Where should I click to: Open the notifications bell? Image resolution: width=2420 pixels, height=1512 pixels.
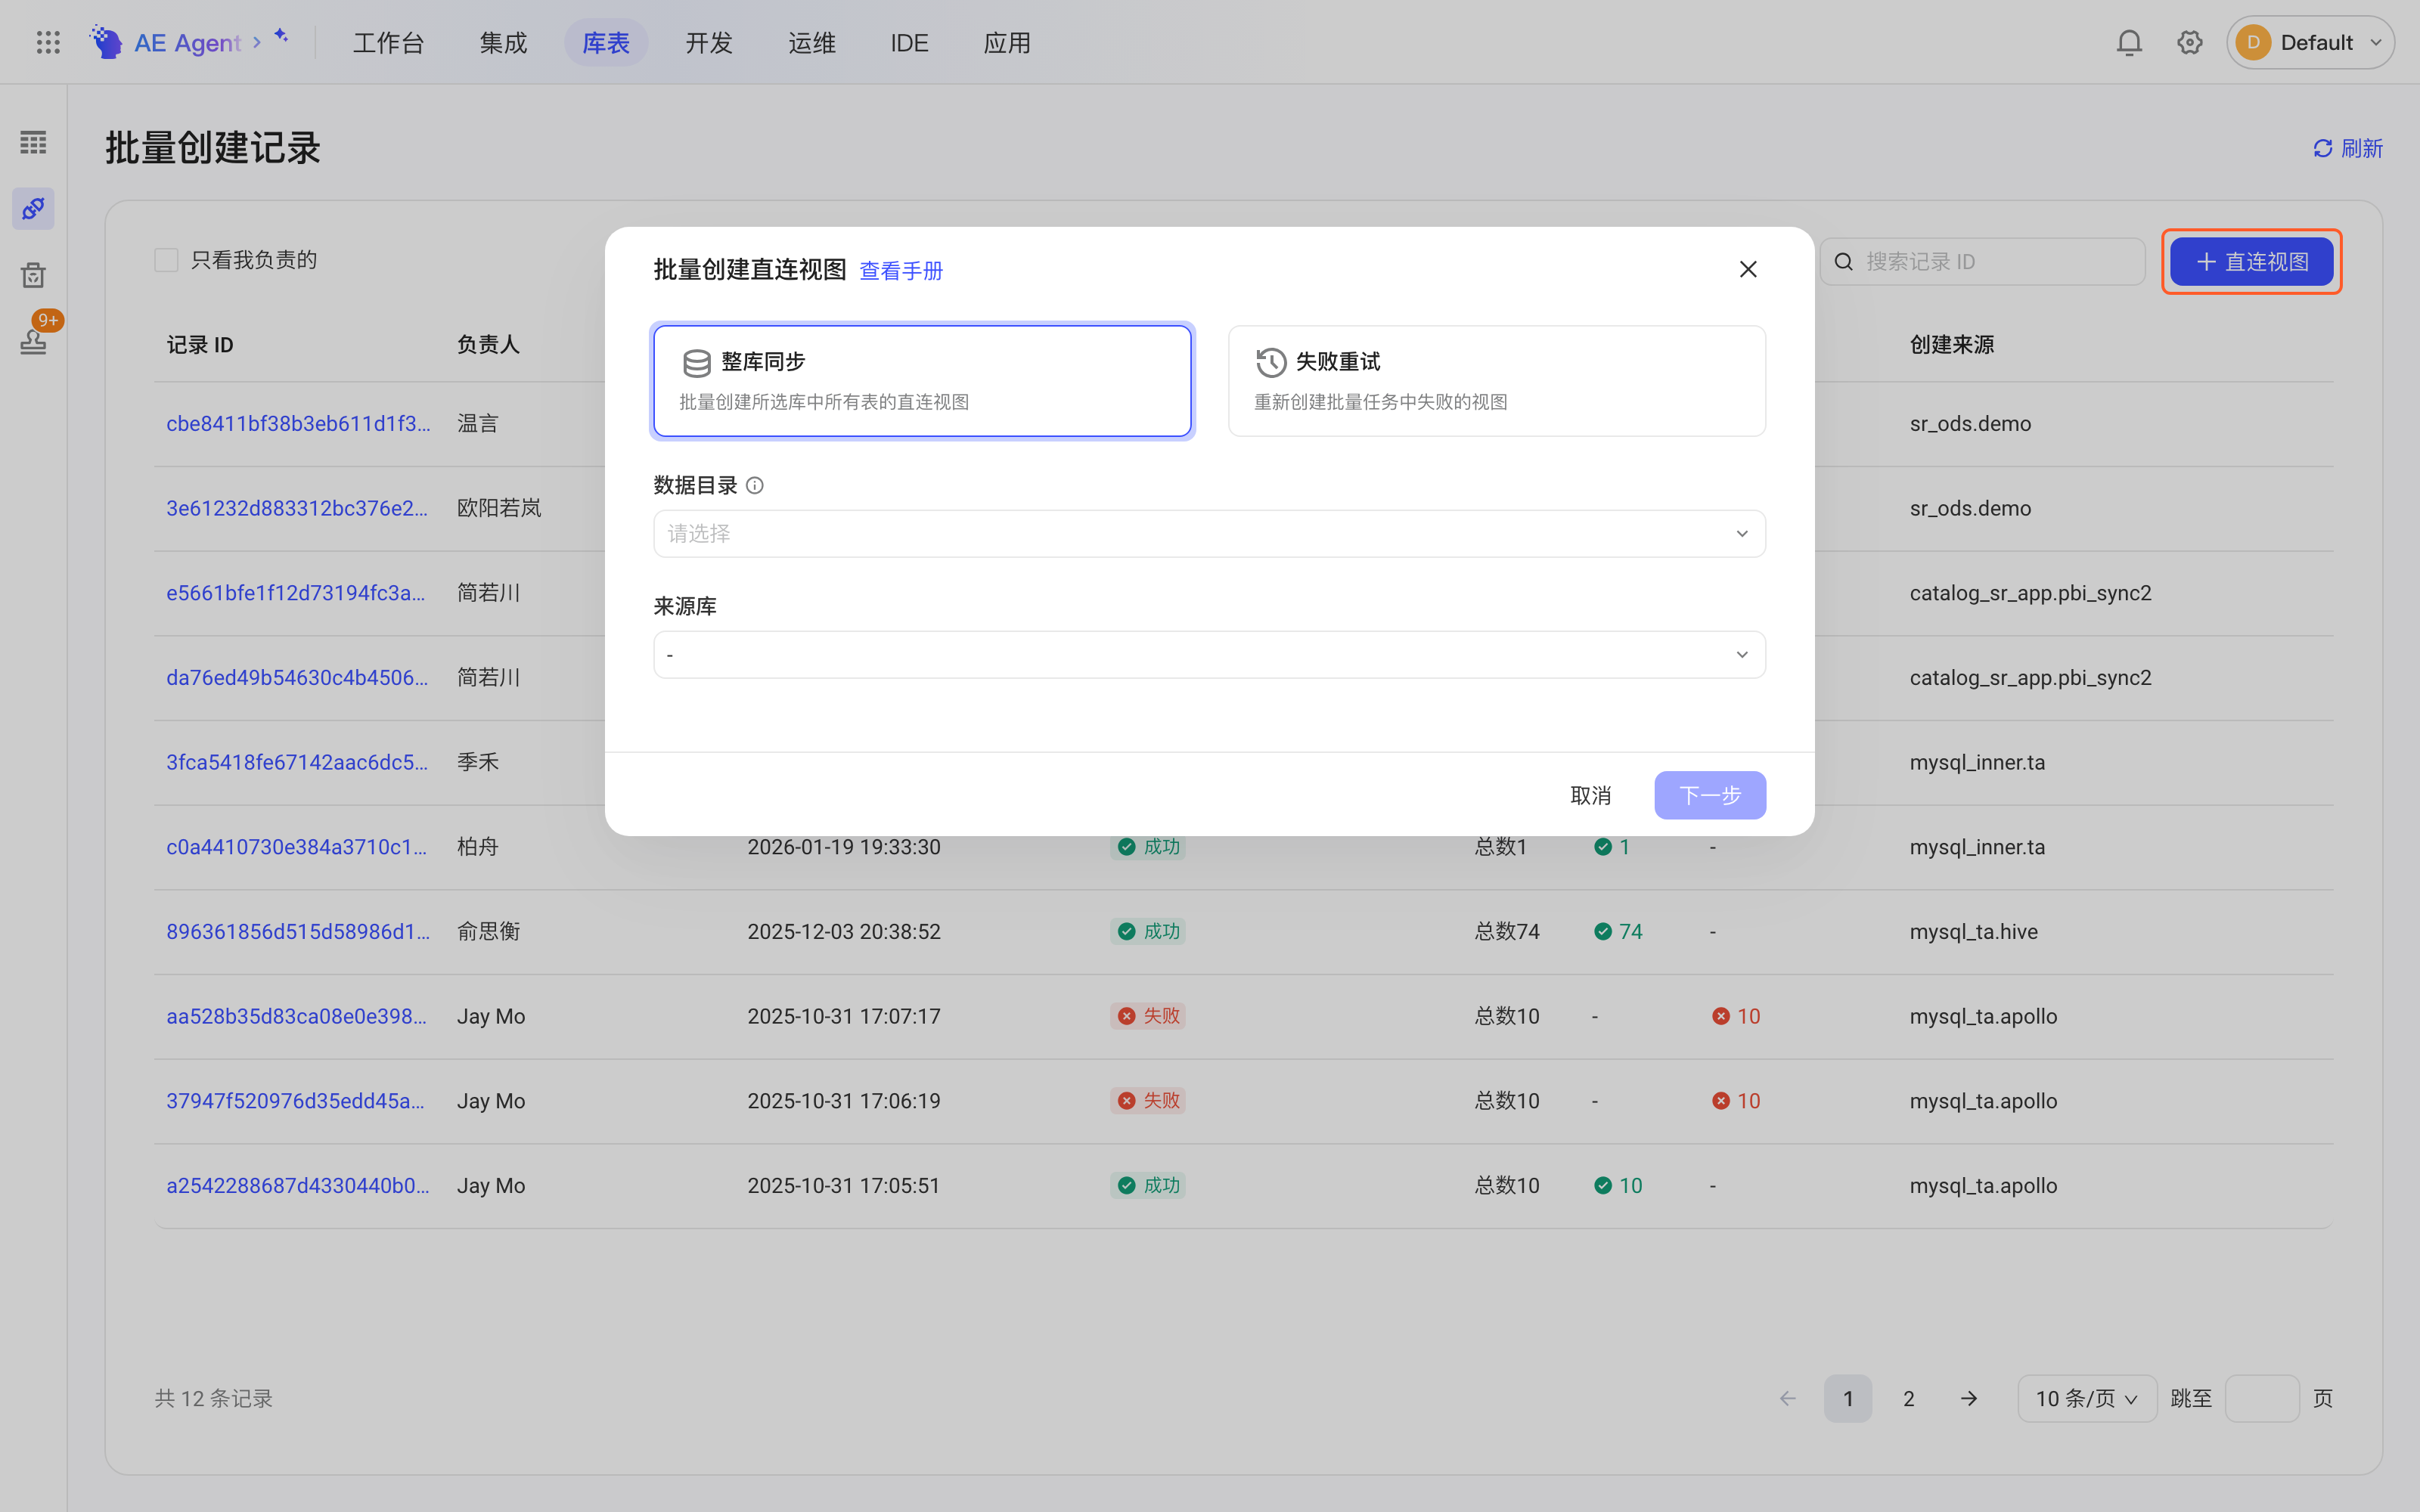2129,42
